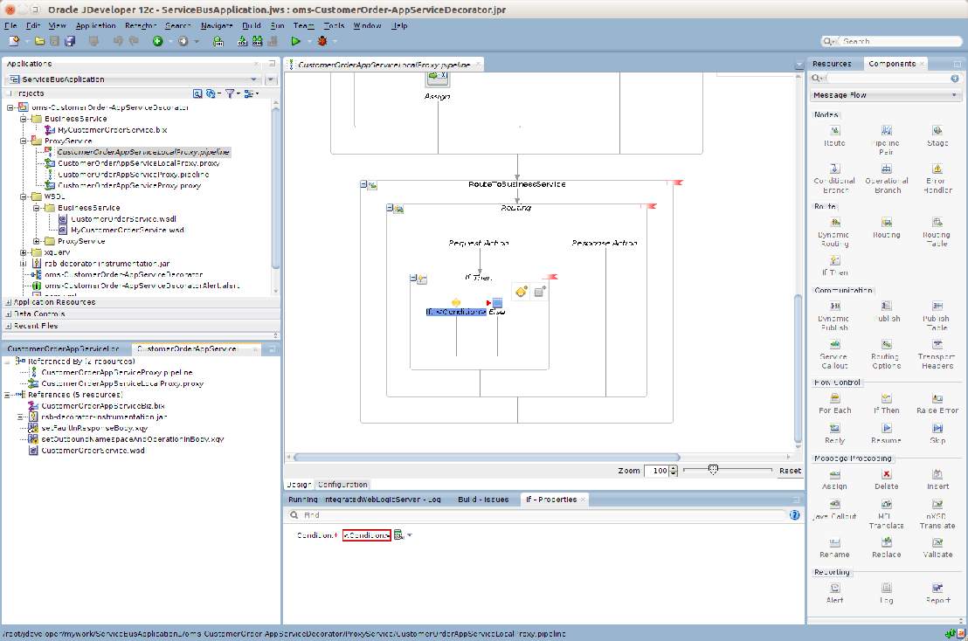Pick the Java Callout component
Image resolution: width=968 pixels, height=641 pixels.
834,510
